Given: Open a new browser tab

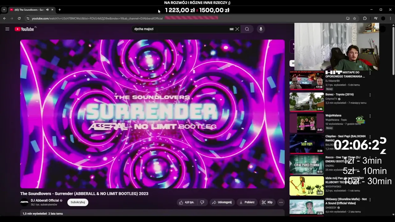Looking at the screenshot, I should coord(60,10).
